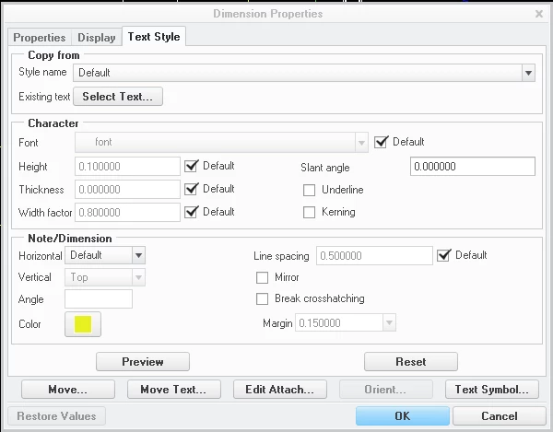Click the Angle input field
Image resolution: width=553 pixels, height=432 pixels.
pyautogui.click(x=99, y=299)
